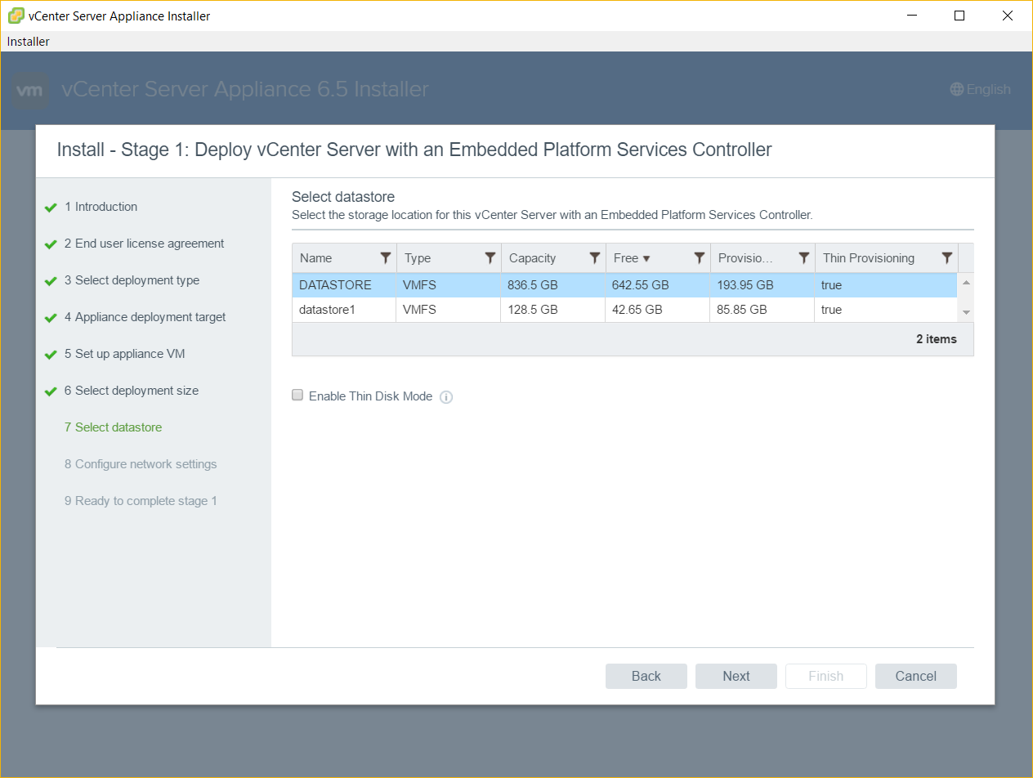Minimize the installer window

click(913, 16)
